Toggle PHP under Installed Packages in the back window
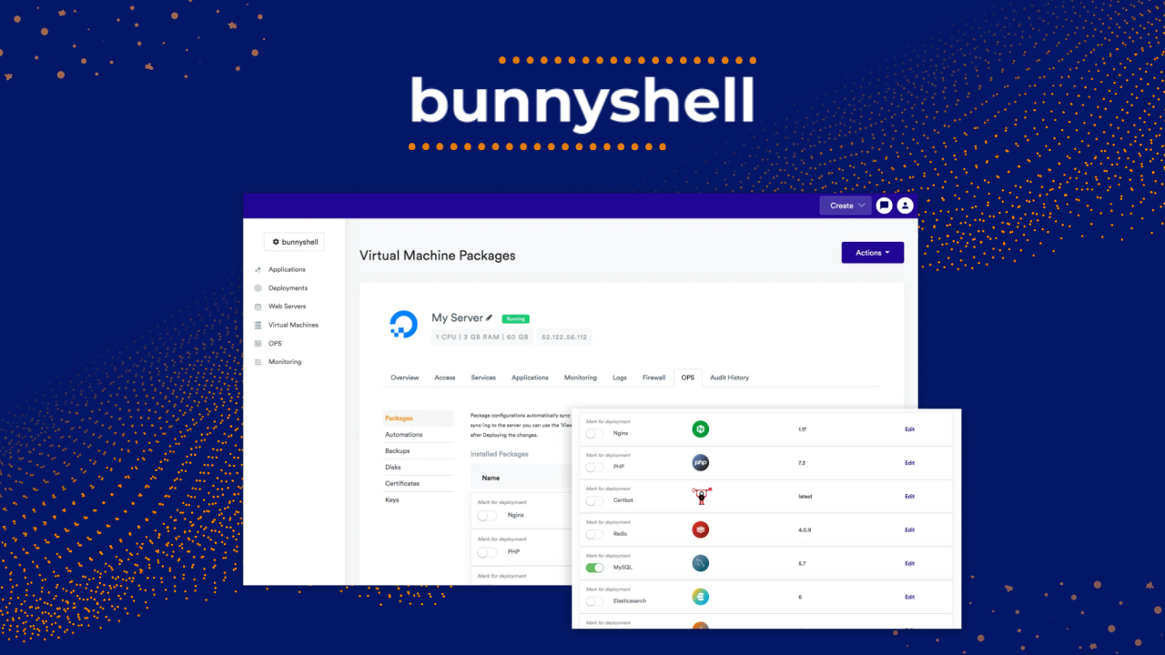1165x655 pixels. click(x=487, y=552)
